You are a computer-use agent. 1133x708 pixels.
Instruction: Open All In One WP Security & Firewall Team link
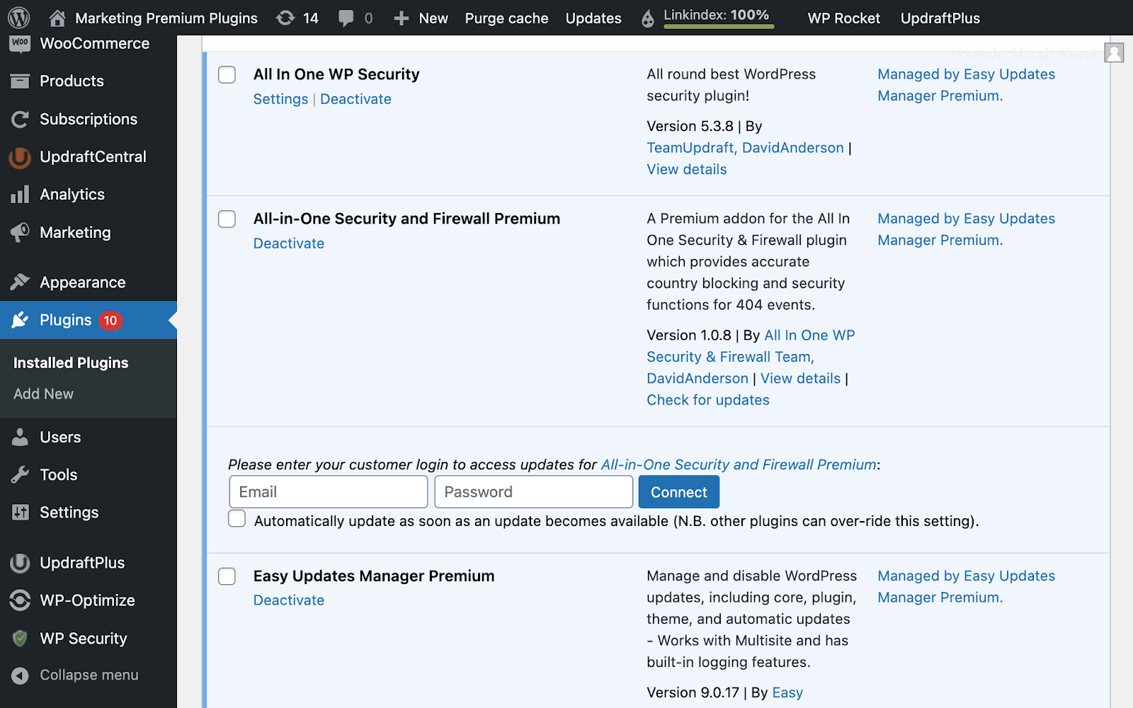point(751,346)
